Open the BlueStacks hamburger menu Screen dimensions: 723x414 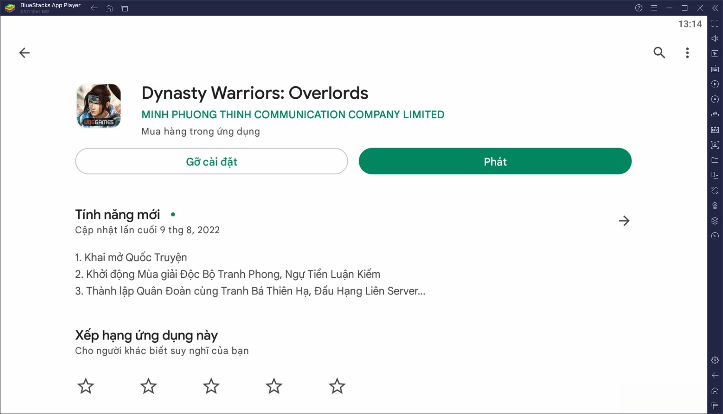pyautogui.click(x=654, y=8)
